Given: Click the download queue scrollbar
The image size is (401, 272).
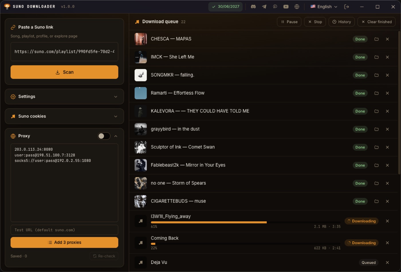Looking at the screenshot, I should (x=399, y=102).
